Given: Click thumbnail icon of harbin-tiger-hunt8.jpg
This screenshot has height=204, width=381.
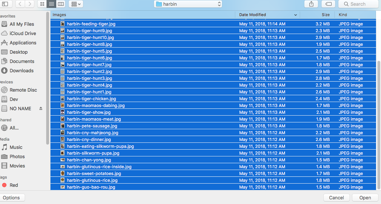Looking at the screenshot, I should pos(62,44).
